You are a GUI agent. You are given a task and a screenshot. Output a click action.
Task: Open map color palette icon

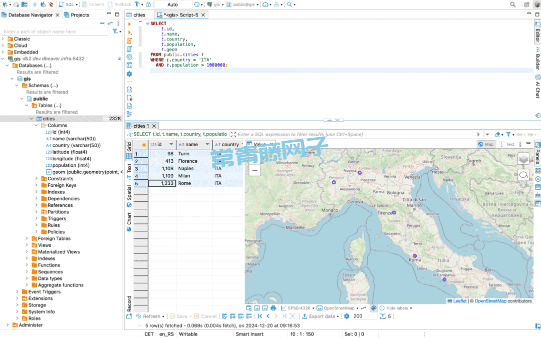374,308
